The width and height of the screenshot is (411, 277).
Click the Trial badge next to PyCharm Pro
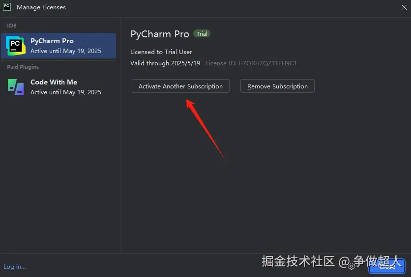point(202,34)
